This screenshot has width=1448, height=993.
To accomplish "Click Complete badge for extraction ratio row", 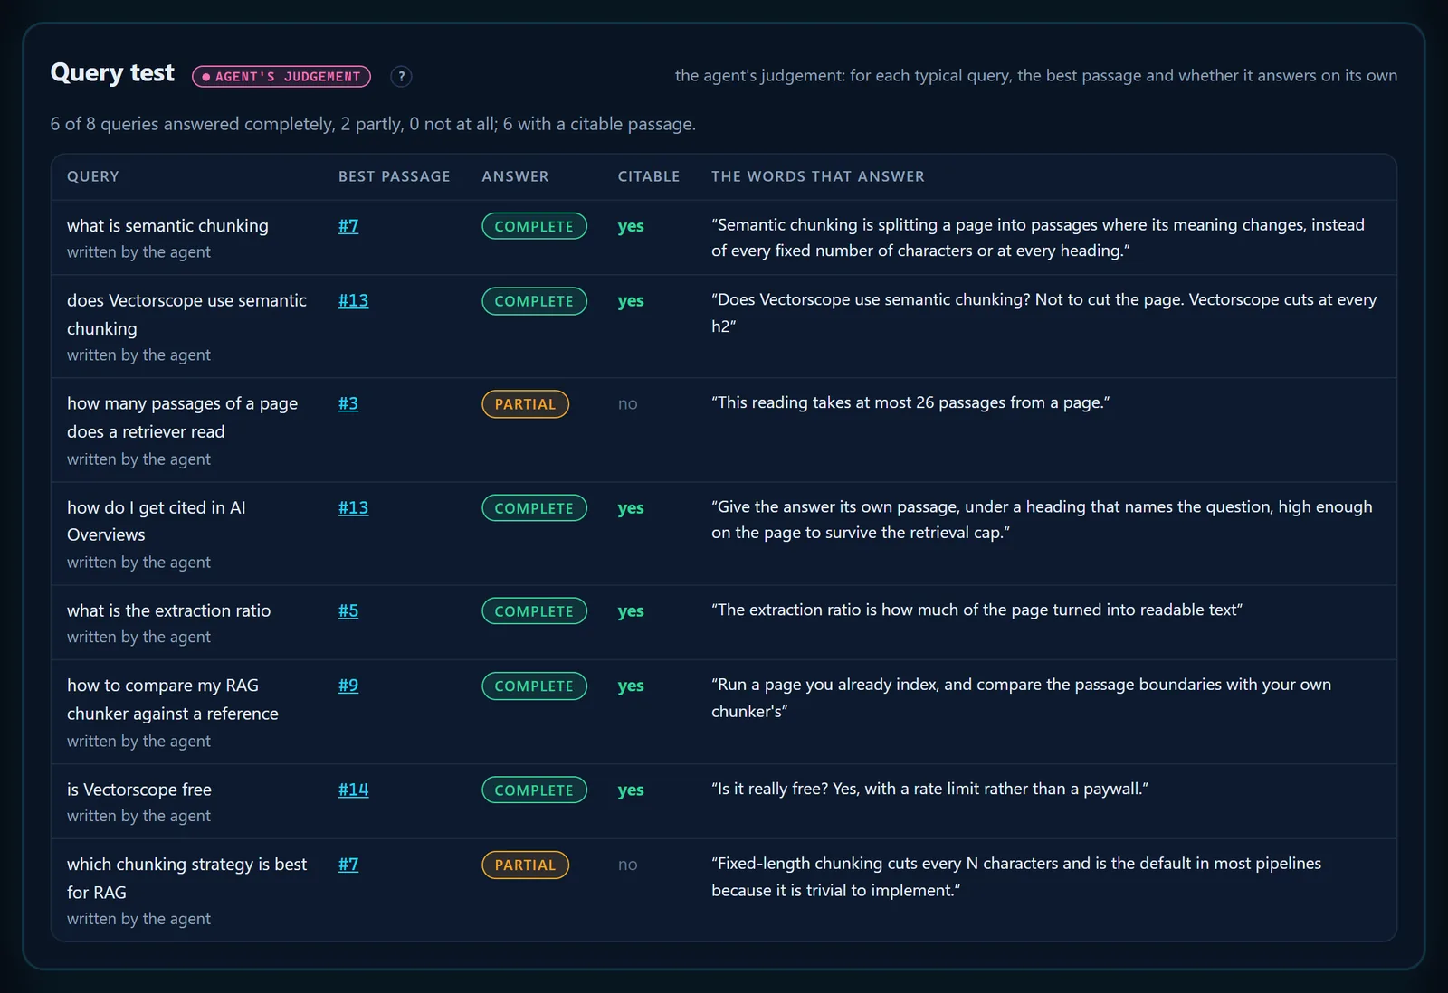I will coord(534,611).
